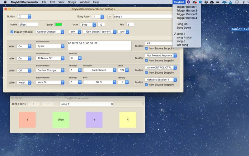Open channel 3 dropdown in All Notes Off row
The height and width of the screenshot is (156, 249).
point(75,58)
